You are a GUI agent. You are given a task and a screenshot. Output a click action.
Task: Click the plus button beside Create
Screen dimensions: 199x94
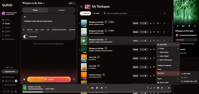[x=74, y=80]
